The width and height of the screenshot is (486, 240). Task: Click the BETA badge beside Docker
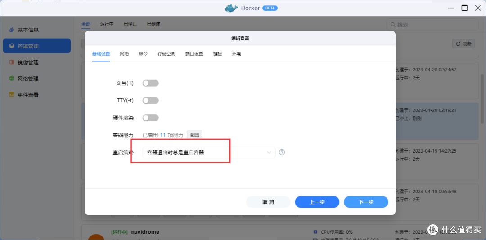click(270, 8)
